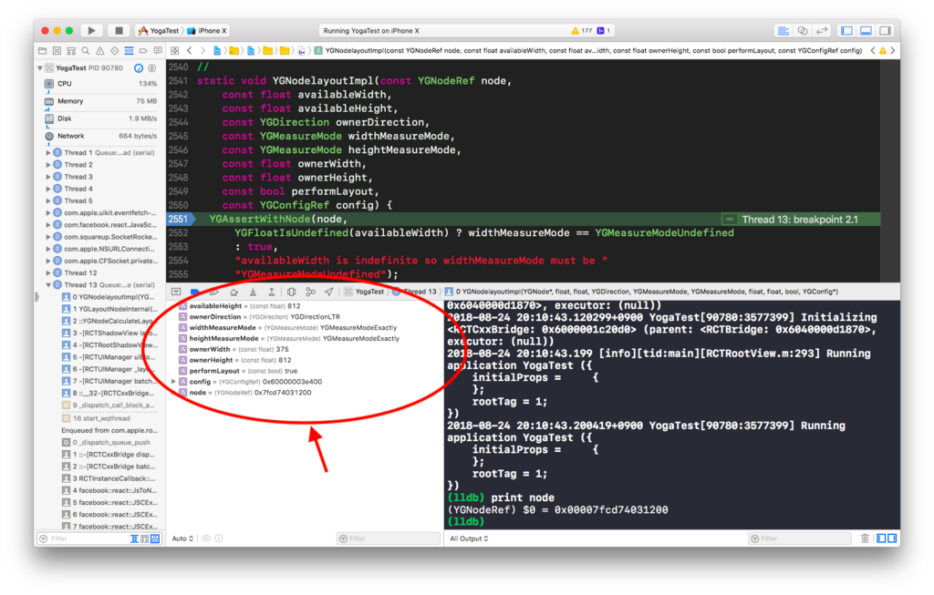This screenshot has width=934, height=595.
Task: Click the console filter field
Action: 799,539
